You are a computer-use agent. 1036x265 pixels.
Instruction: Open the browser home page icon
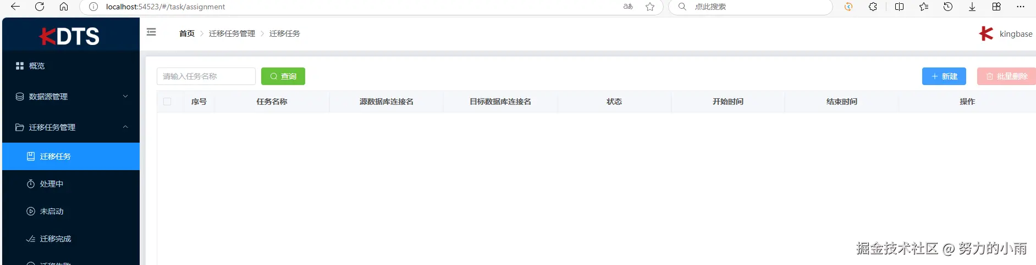point(64,7)
